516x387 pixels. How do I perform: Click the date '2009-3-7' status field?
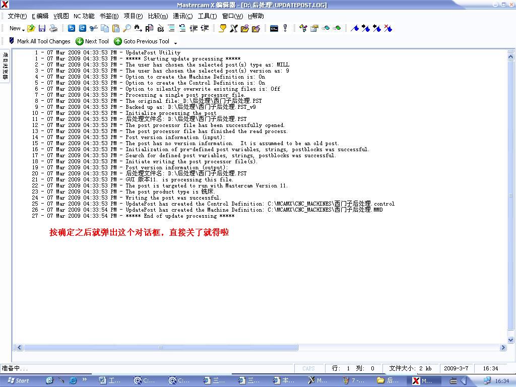(x=456, y=368)
